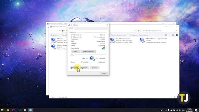
Task: Click the microphone tray icon
Action: click(x=169, y=110)
